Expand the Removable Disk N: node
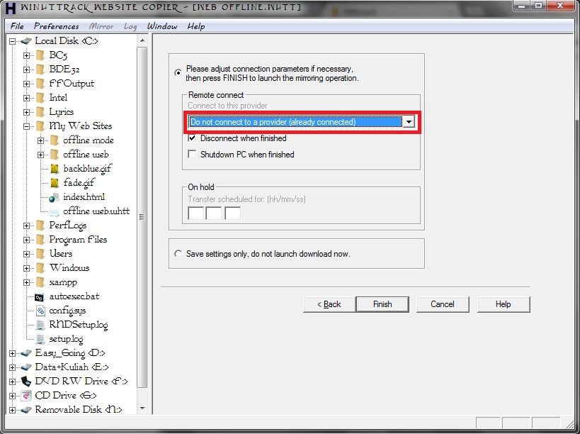Viewport: 580px width, 434px height. [x=13, y=410]
